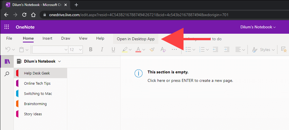The image size is (289, 130).
Task: Open the Help tab
Action: 100,39
